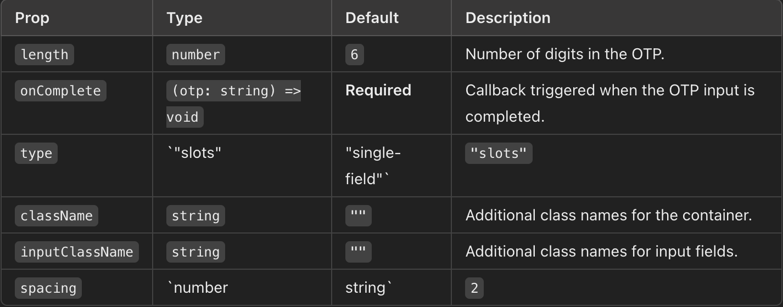Select the onComplete prop code badge
This screenshot has width=783, height=307.
click(60, 90)
